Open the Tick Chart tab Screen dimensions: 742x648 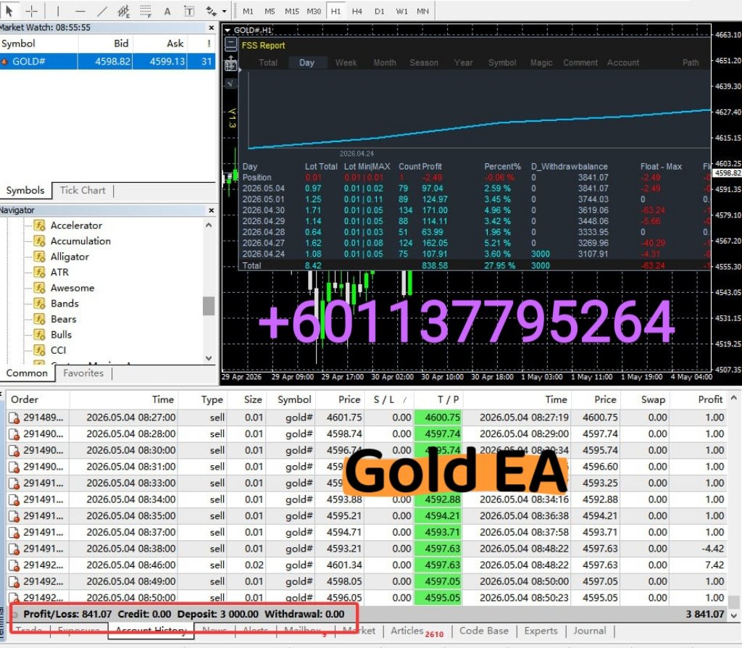[83, 191]
